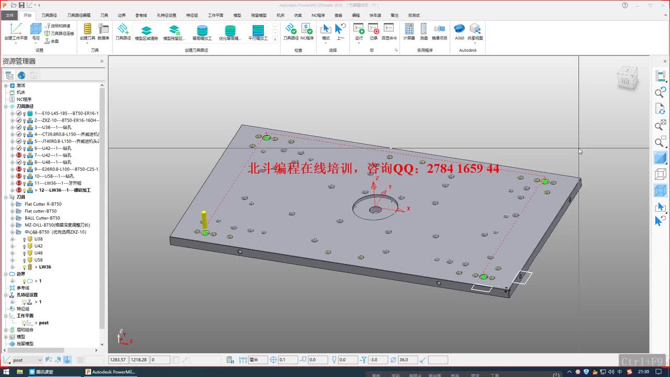Toggle the light bulb for tool U48
This screenshot has height=377, width=670.
(24, 253)
